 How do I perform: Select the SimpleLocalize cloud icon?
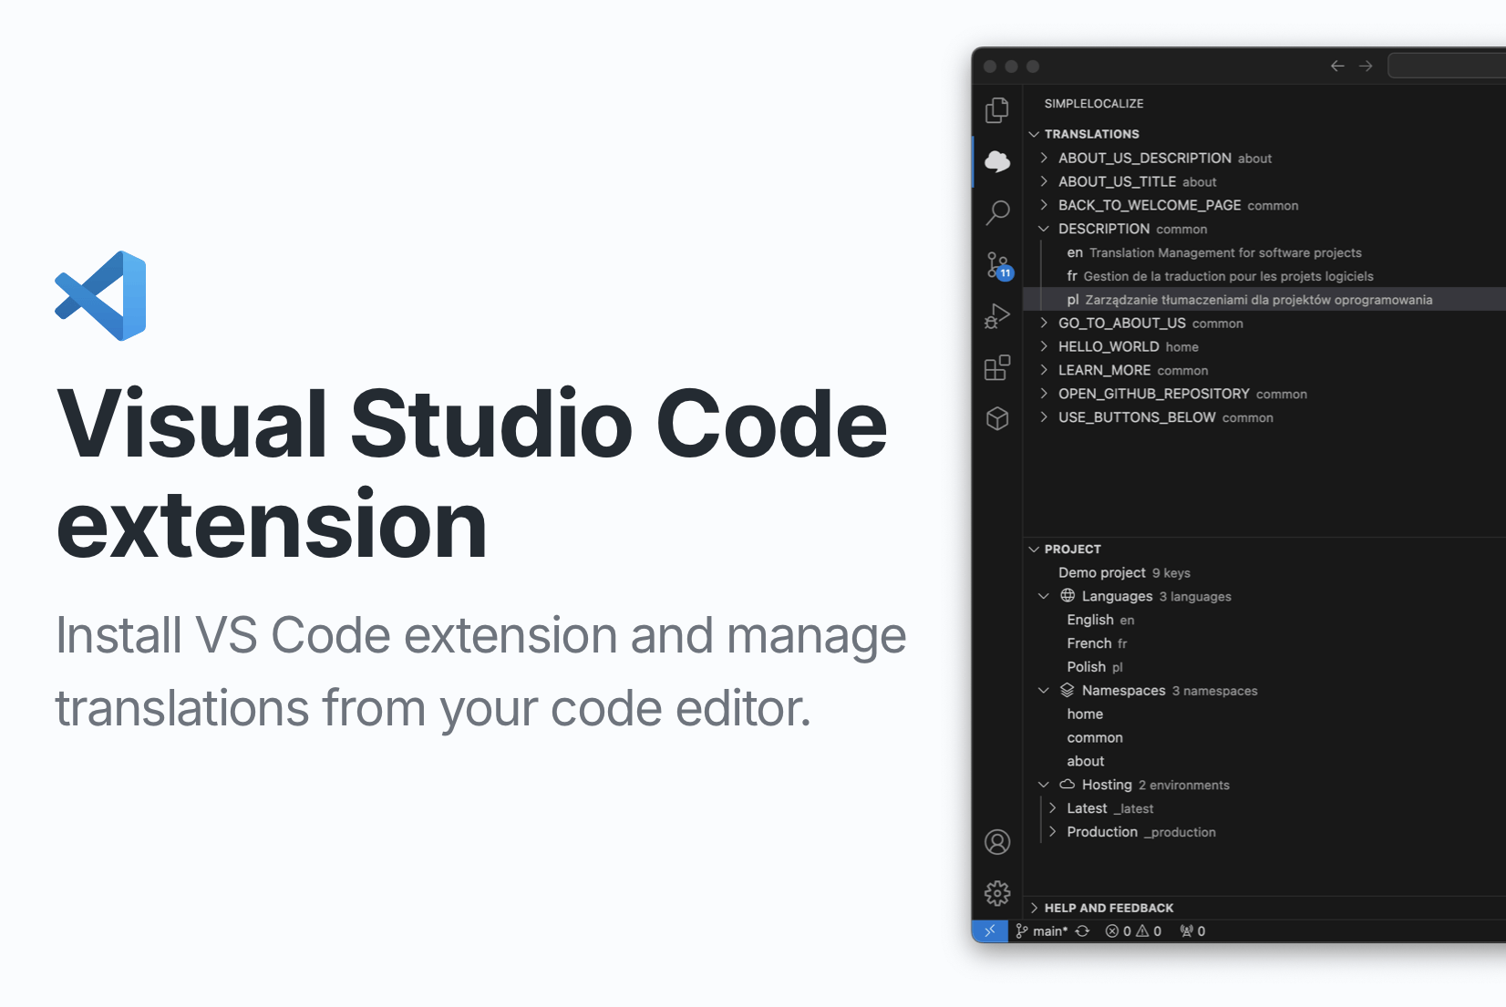pos(996,160)
